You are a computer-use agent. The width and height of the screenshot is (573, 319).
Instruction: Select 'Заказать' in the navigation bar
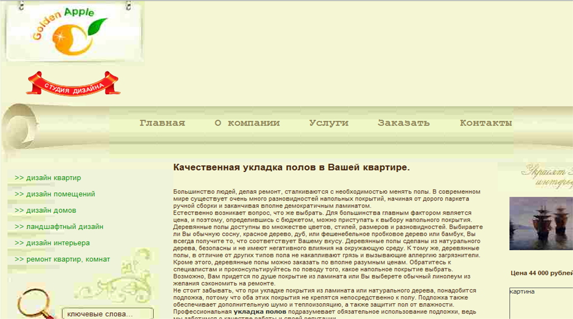[x=404, y=123]
